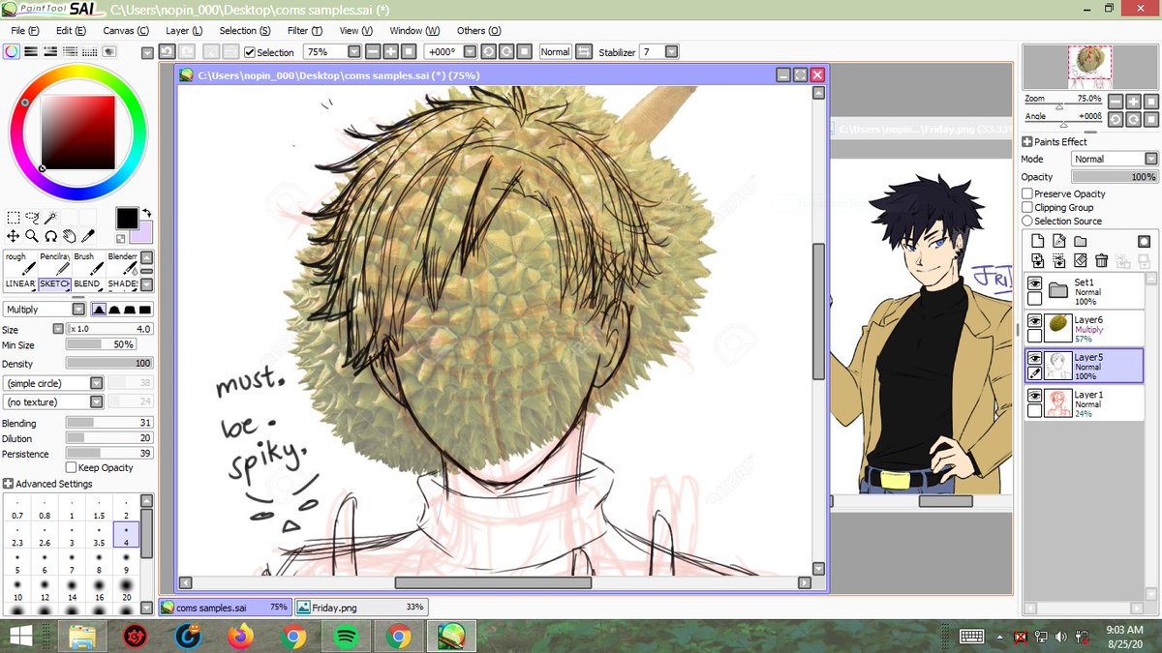The width and height of the screenshot is (1162, 653).
Task: Enable Keep Opacity checkbox
Action: click(x=71, y=467)
